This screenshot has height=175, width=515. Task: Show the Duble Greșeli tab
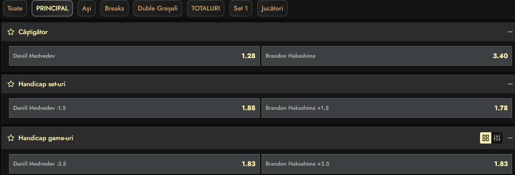[158, 8]
